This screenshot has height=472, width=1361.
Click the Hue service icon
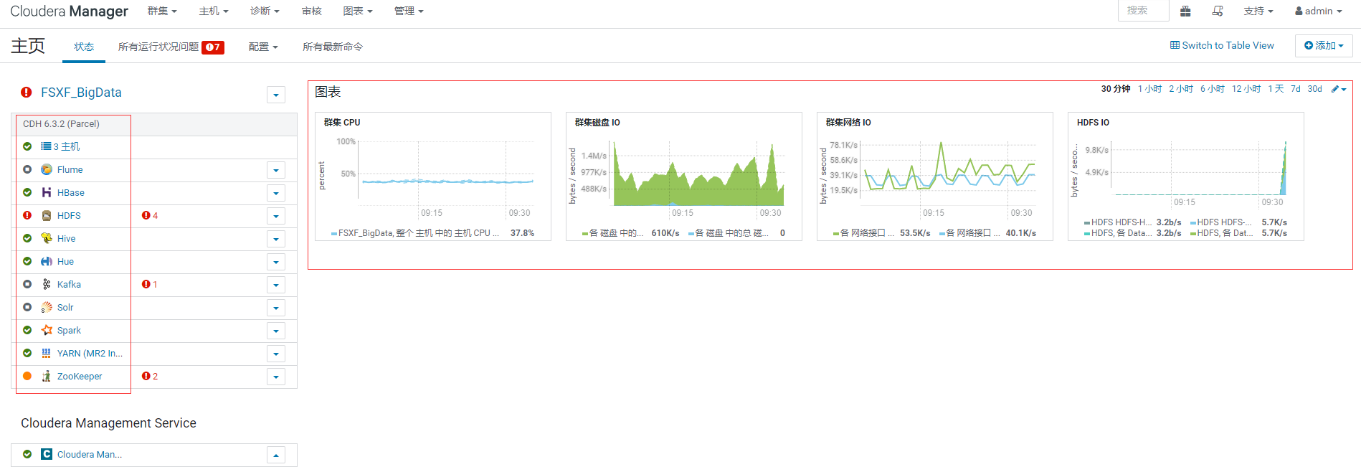point(47,261)
